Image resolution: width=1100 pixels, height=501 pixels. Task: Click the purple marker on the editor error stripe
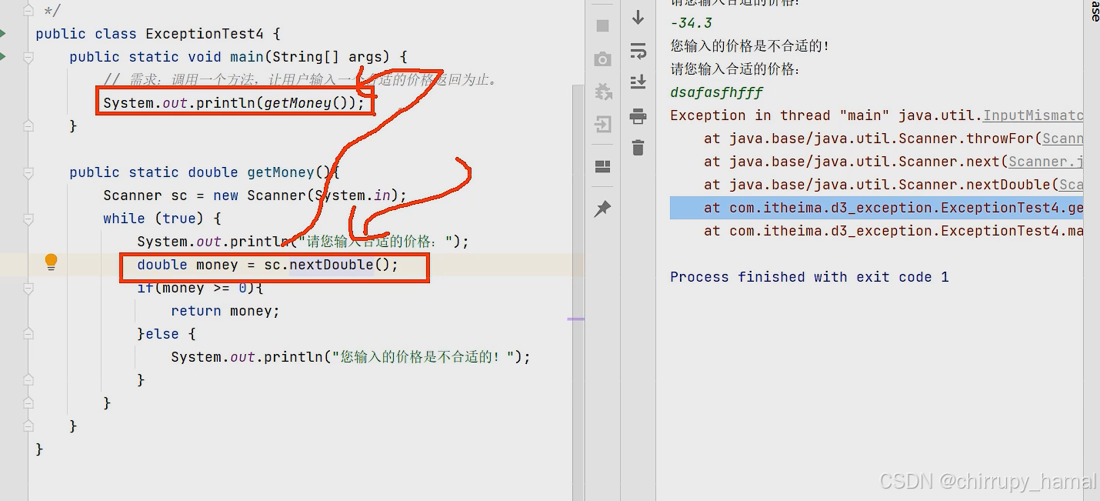(575, 319)
